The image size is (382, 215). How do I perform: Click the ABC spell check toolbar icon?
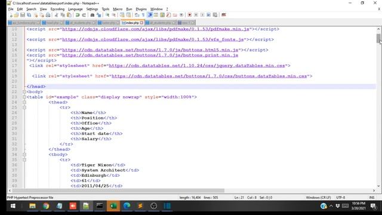click(x=224, y=15)
